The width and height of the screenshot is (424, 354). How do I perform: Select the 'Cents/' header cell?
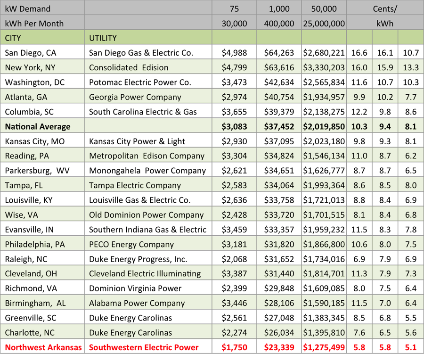tap(385, 8)
